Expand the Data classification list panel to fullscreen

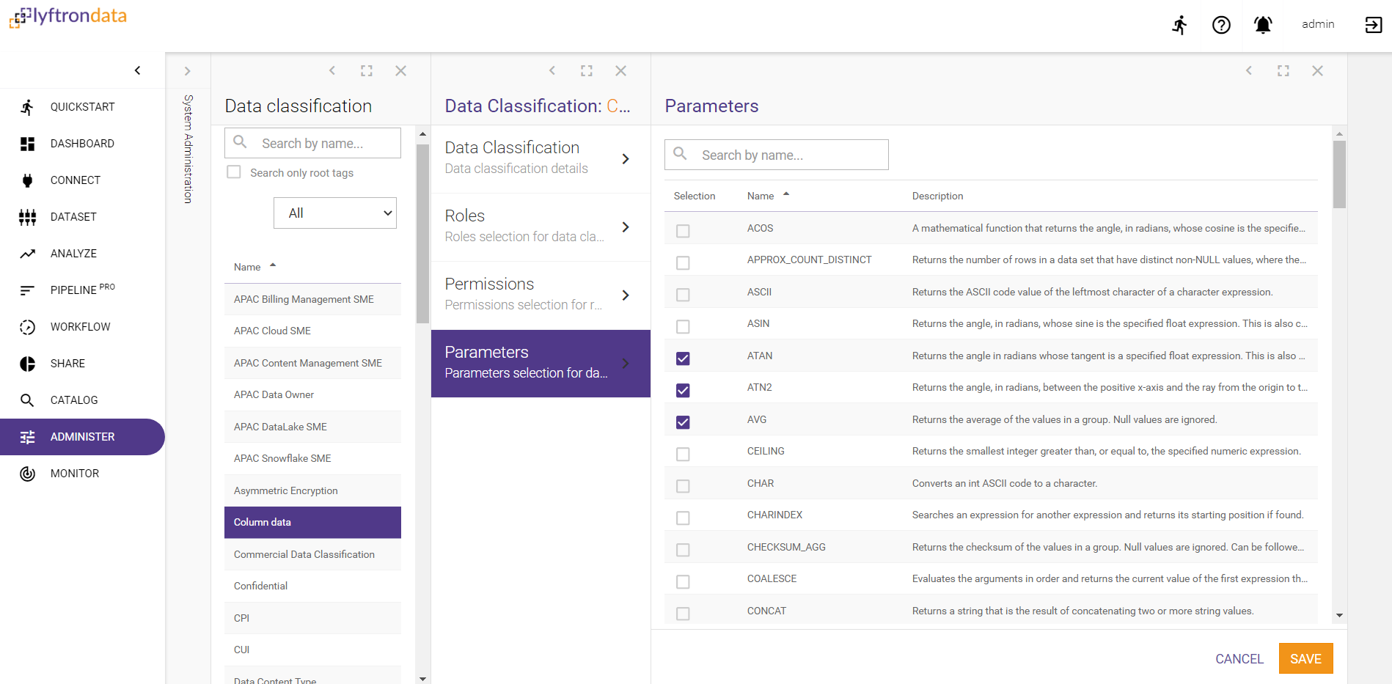click(x=367, y=70)
